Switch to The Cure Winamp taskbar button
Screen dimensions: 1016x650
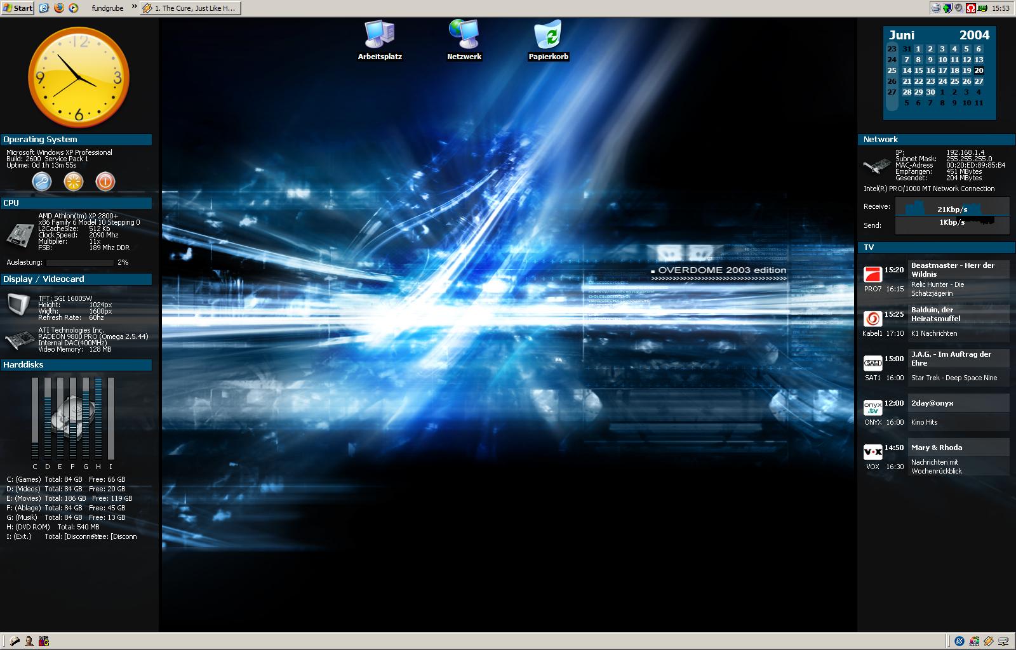pos(190,8)
